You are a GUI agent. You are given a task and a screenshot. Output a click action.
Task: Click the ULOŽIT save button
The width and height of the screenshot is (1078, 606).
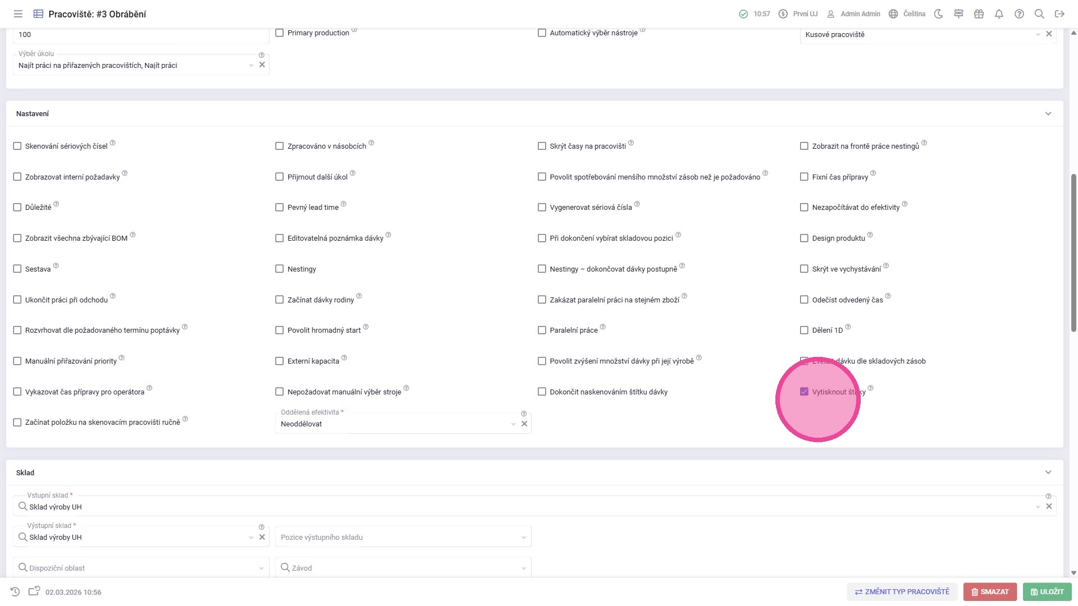coord(1047,592)
